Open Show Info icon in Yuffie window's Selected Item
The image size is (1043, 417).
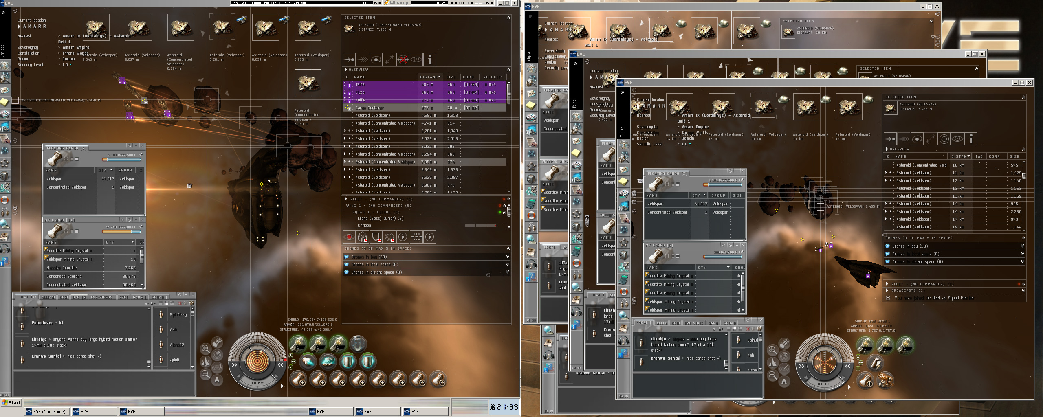point(971,139)
